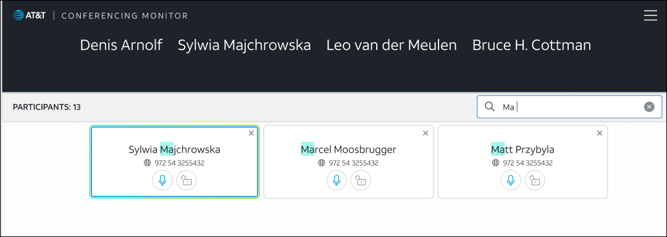Clear the search field text
Screen dimensions: 667x237
pos(649,107)
